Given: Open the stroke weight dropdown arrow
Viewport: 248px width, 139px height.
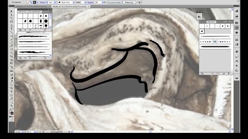Looking at the screenshot, I should 55,2.
